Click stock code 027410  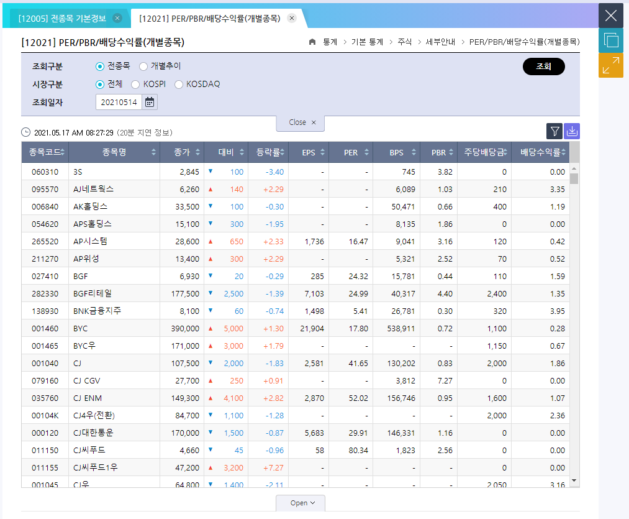coord(45,277)
